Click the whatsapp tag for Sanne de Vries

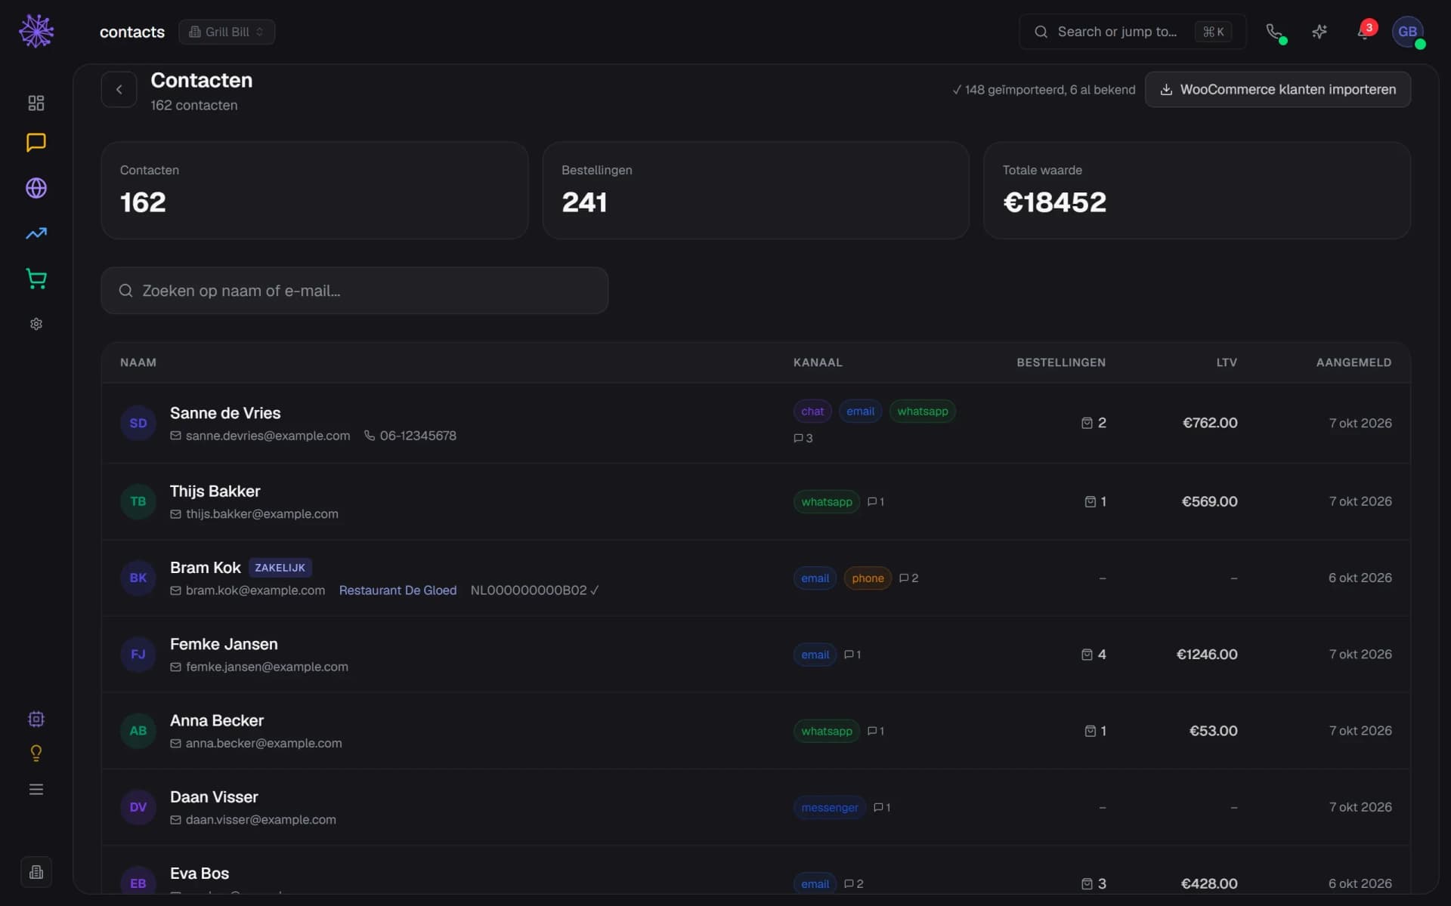point(922,411)
